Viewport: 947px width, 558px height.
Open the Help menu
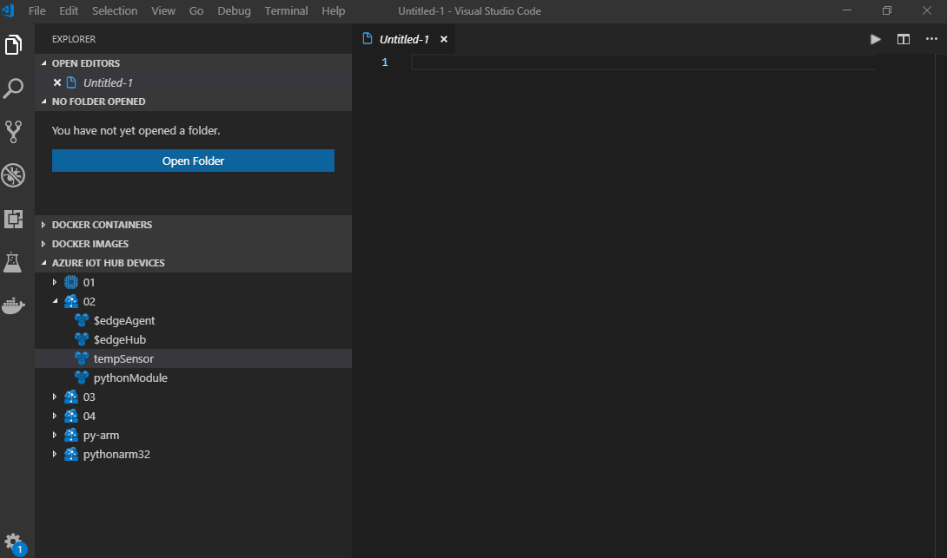pos(334,11)
